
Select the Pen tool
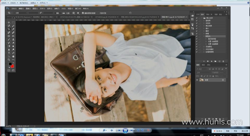click(x=13, y=53)
